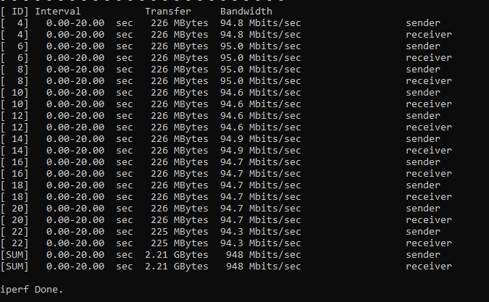This screenshot has width=489, height=302.
Task: Click 948 Mbits/sec on SUM receiver row
Action: pyautogui.click(x=264, y=267)
